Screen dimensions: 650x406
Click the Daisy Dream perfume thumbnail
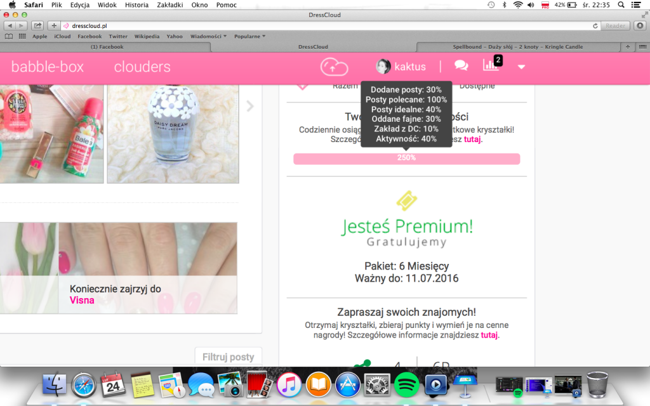[x=173, y=133]
